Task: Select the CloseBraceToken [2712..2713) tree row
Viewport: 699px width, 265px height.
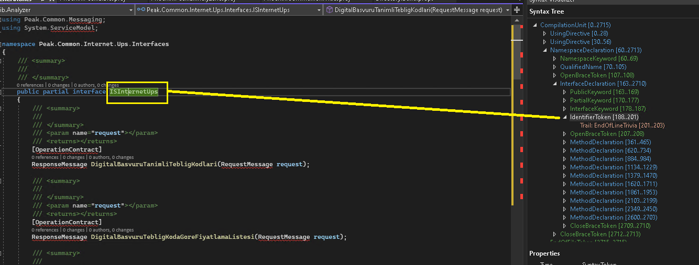Action: [602, 234]
